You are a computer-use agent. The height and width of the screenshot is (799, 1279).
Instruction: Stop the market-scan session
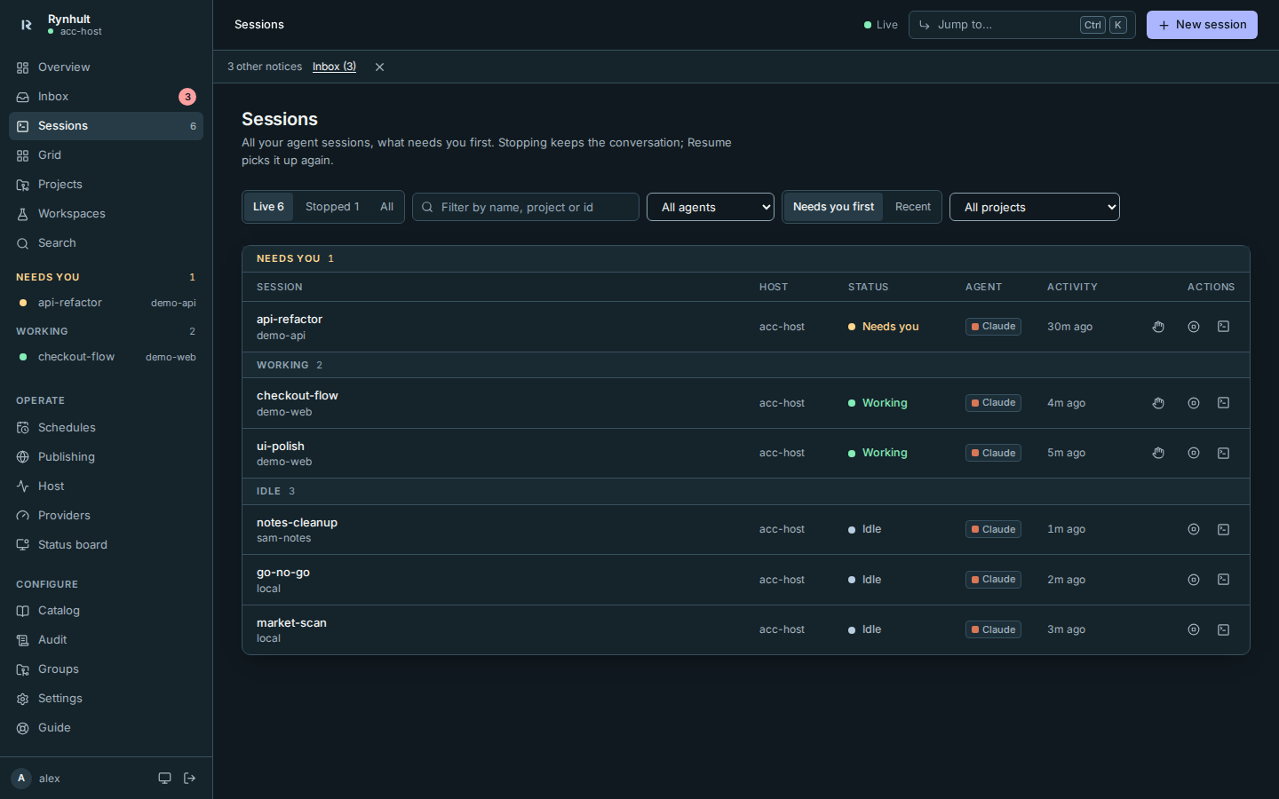point(1194,629)
